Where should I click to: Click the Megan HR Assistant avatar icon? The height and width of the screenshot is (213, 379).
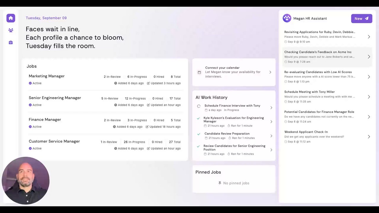(x=287, y=18)
